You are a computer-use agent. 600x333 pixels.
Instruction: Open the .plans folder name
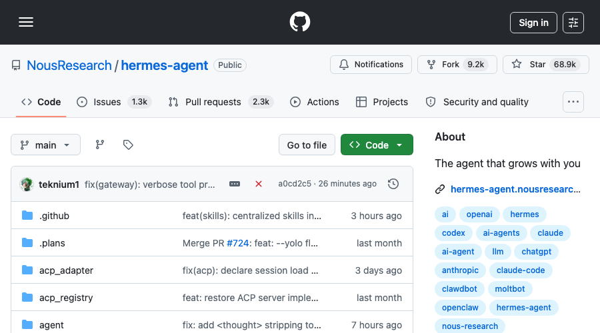click(52, 243)
